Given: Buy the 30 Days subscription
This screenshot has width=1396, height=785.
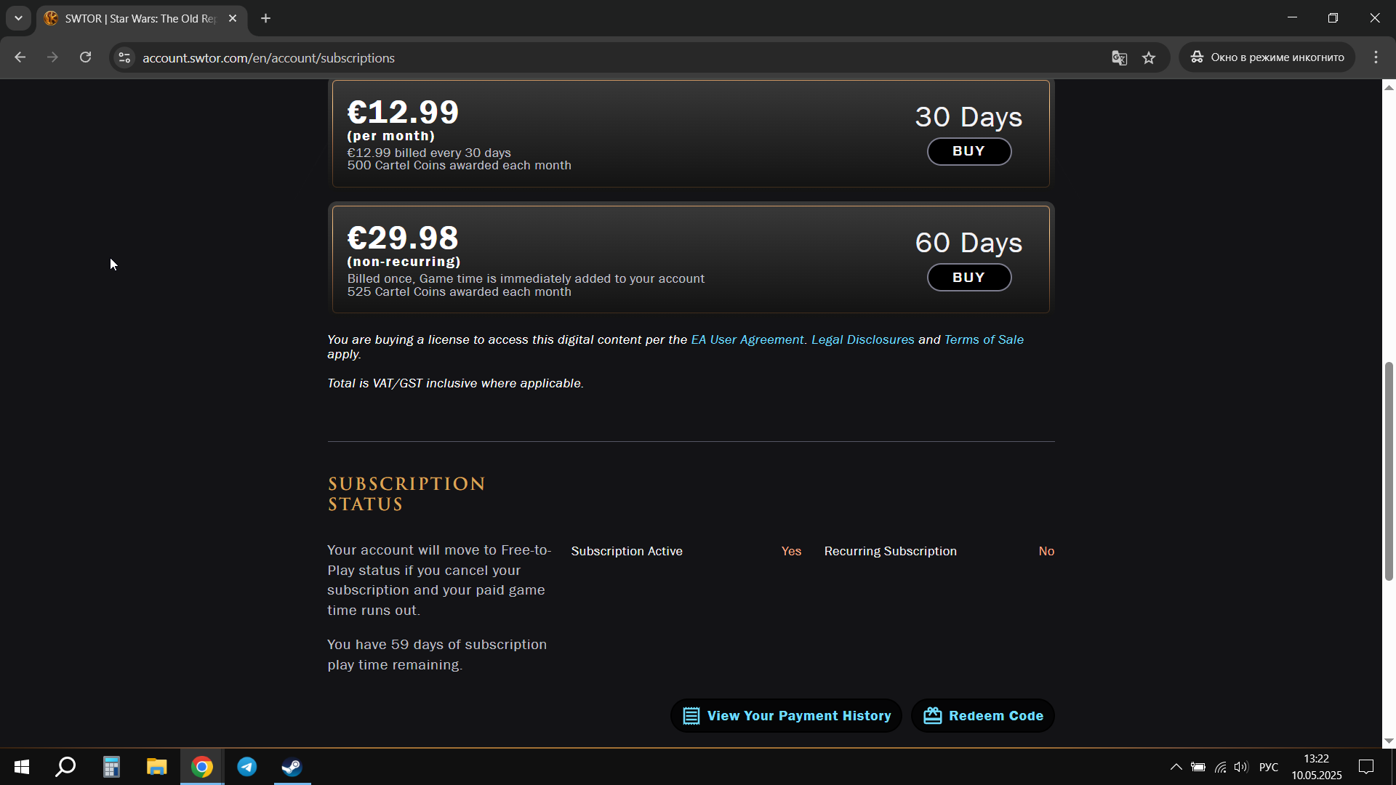Looking at the screenshot, I should (968, 151).
